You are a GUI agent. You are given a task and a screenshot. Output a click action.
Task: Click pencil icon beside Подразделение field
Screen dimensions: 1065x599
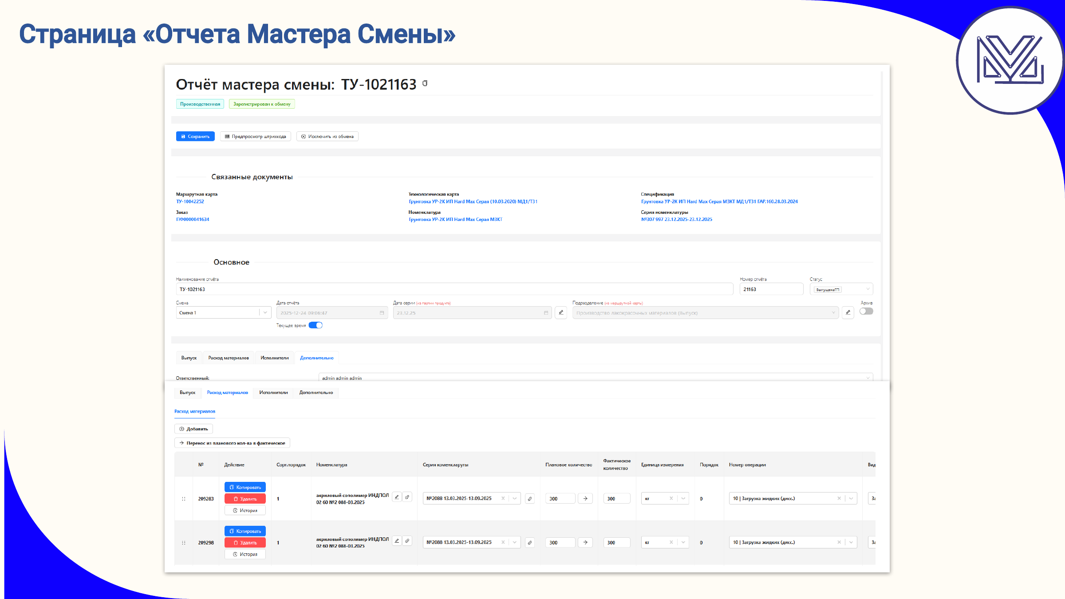848,313
